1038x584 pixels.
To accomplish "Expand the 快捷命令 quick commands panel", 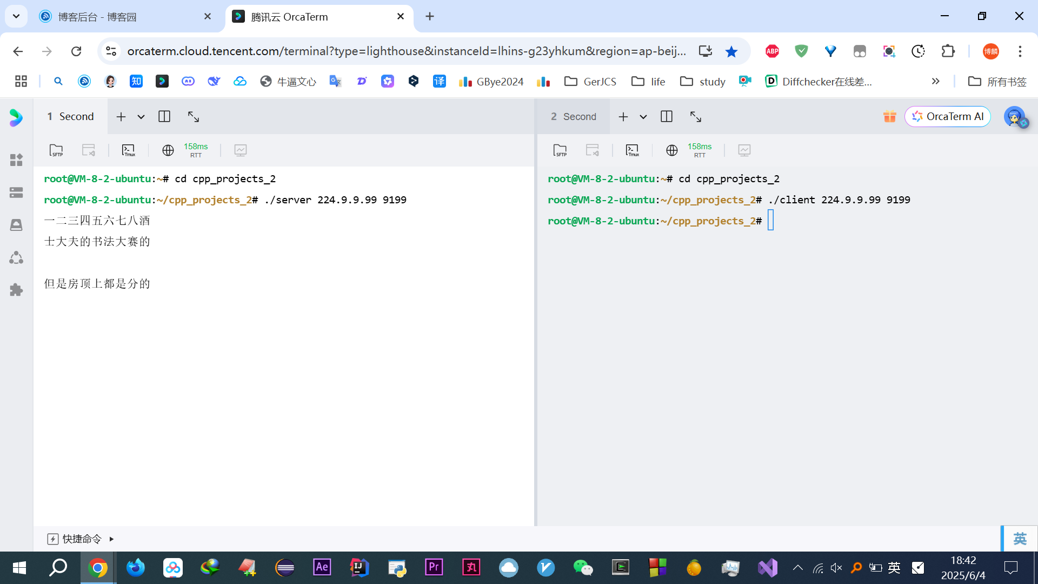I will click(x=81, y=539).
